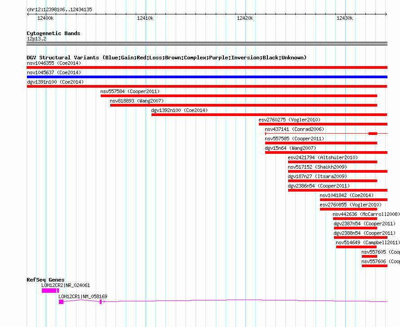400x327 pixels.
Task: Click the esv2760855 (Vogler2010) label
Action: pos(351,205)
